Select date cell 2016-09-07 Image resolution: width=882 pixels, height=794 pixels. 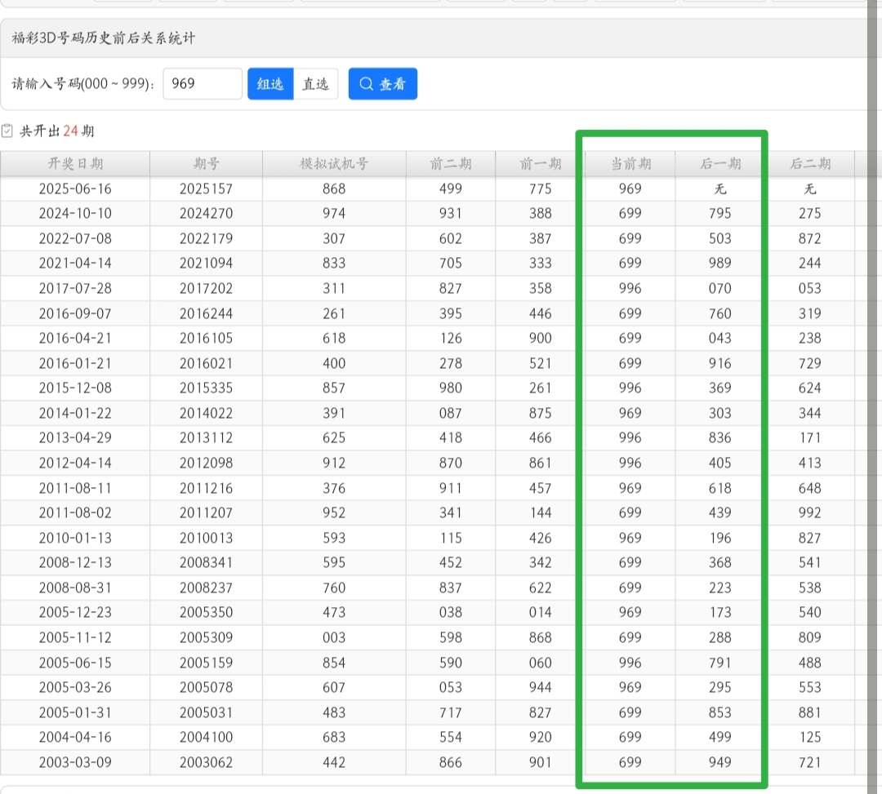point(75,313)
